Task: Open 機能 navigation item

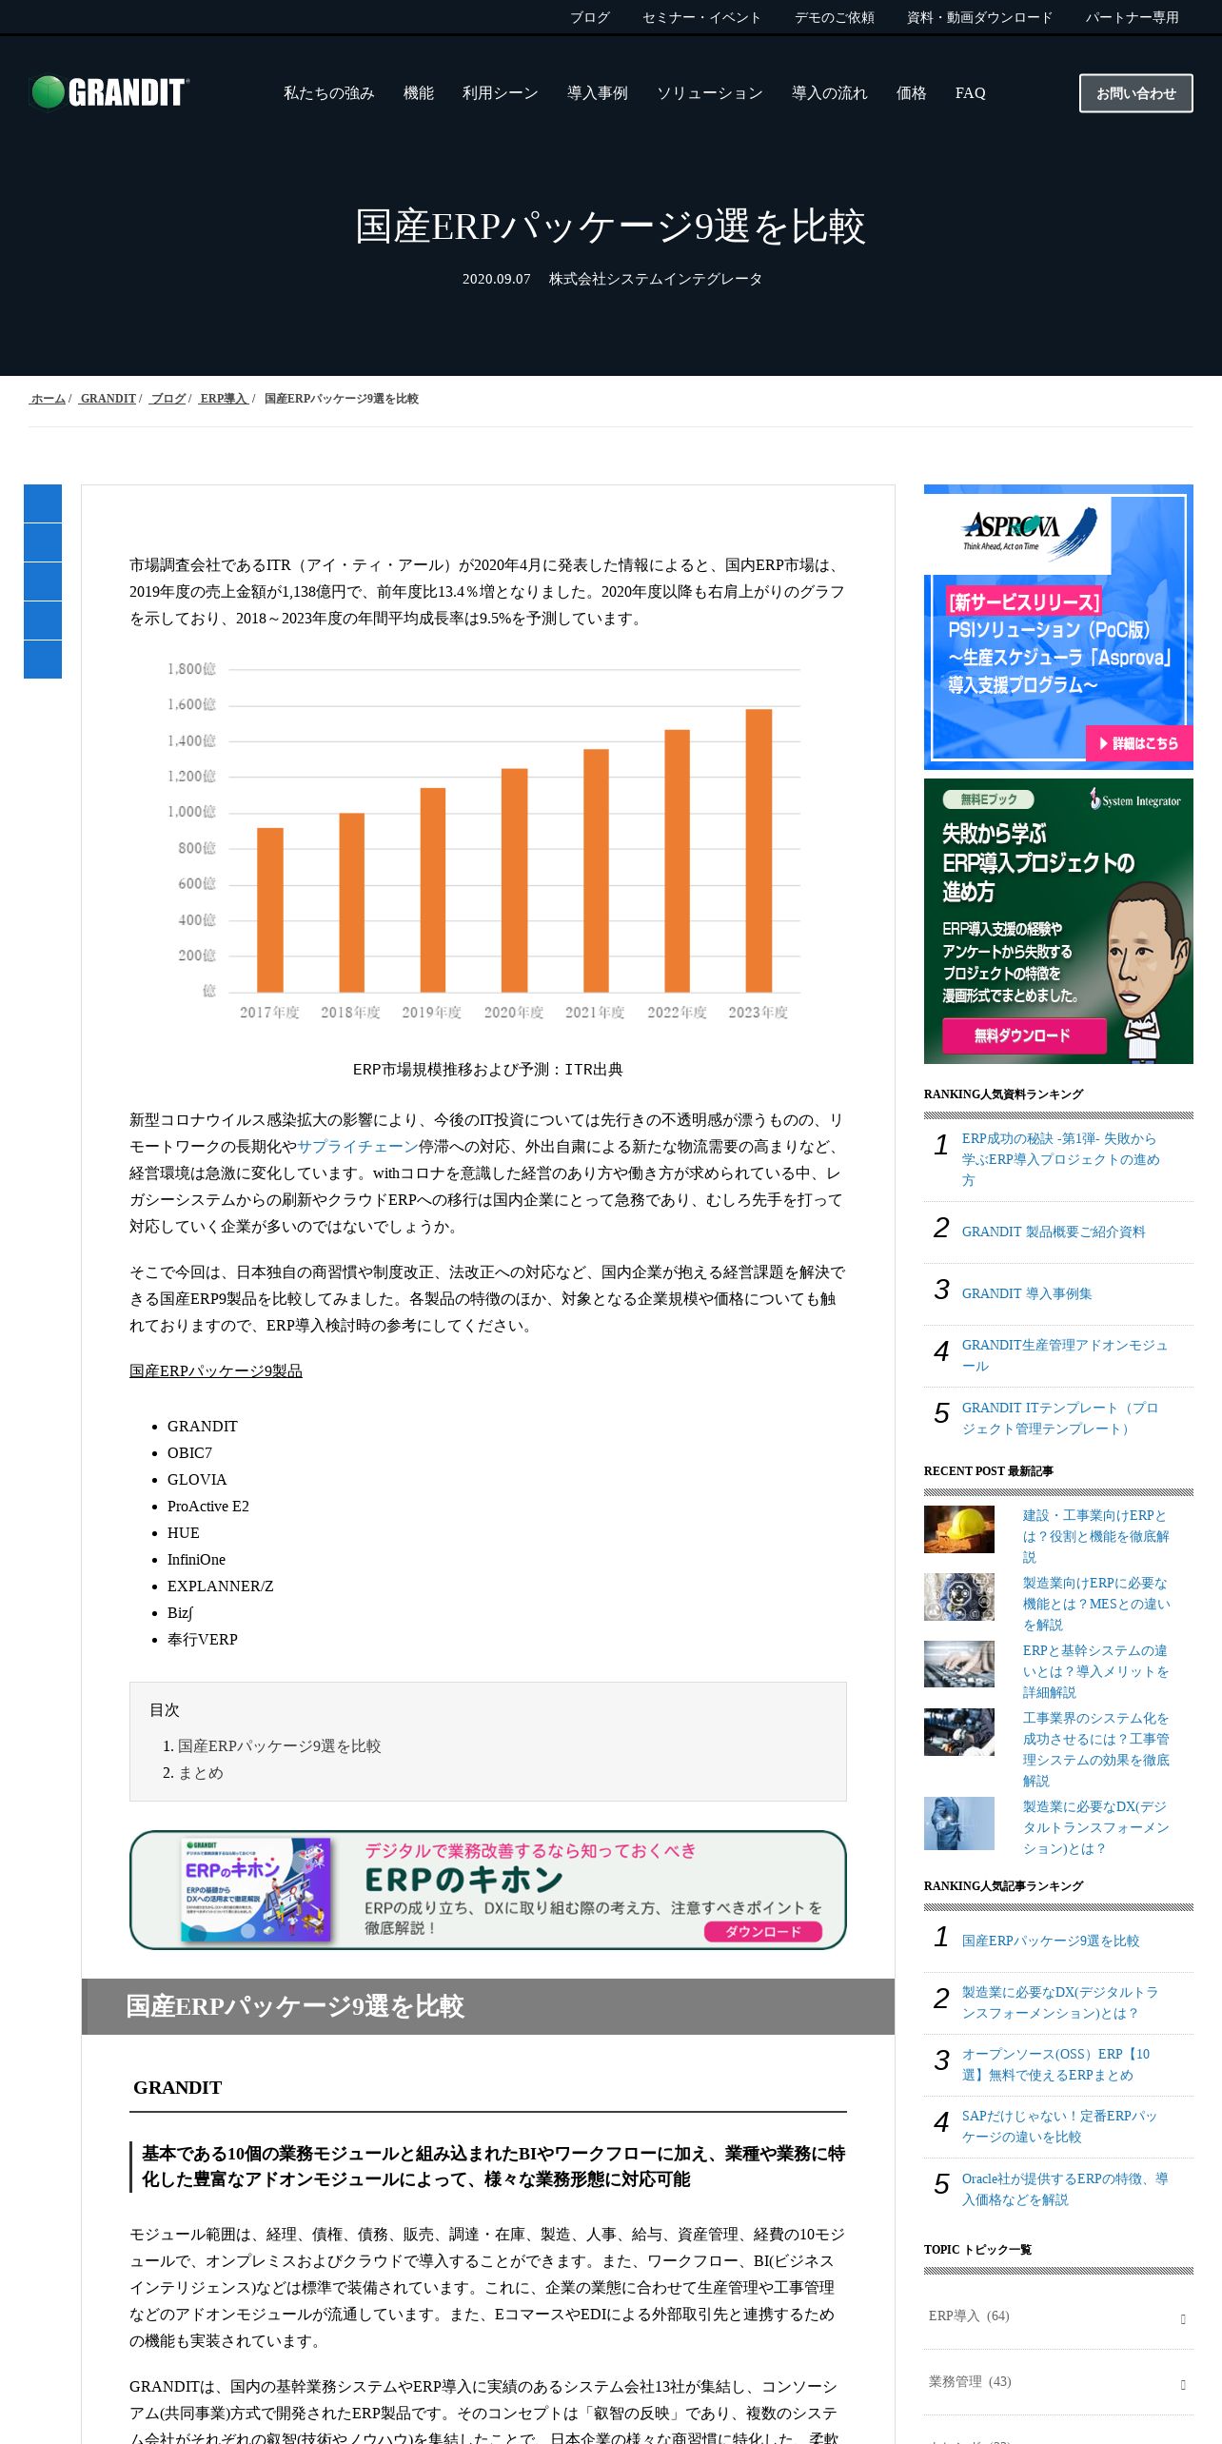Action: pos(418,93)
